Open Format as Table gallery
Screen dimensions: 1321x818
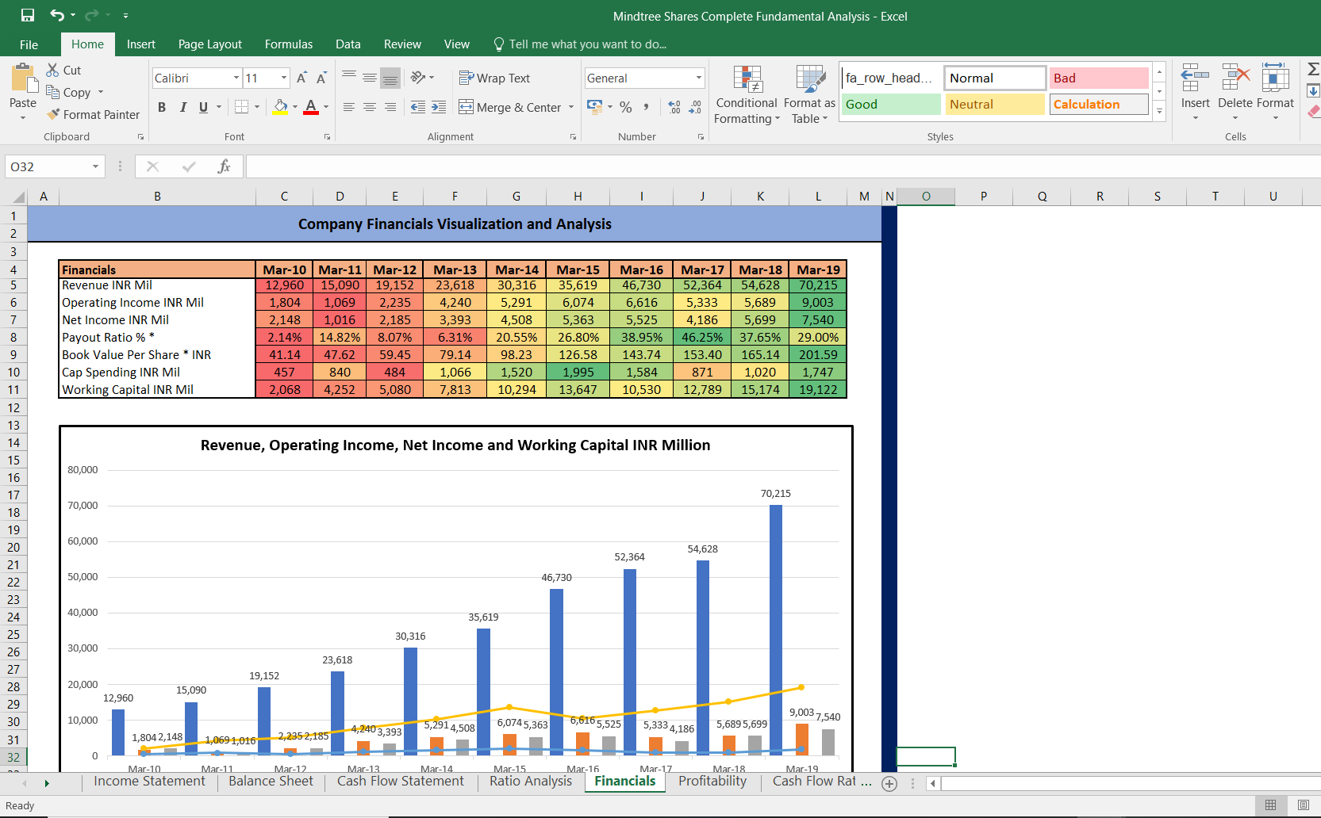[x=809, y=94]
